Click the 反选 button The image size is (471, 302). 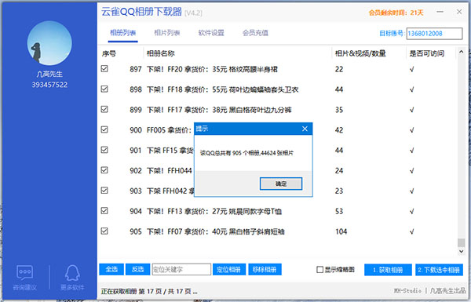[137, 269]
